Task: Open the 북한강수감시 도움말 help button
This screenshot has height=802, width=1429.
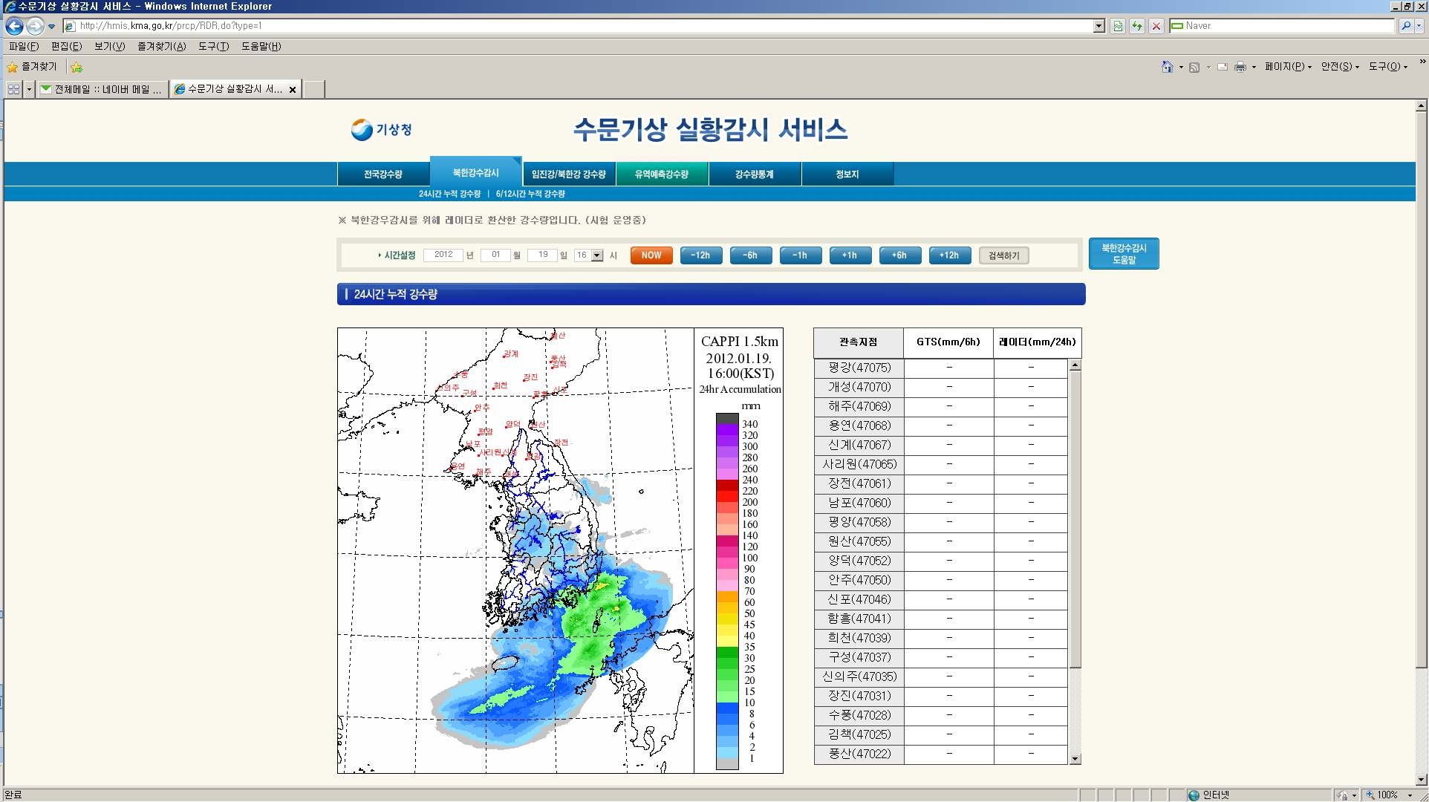Action: pos(1124,254)
